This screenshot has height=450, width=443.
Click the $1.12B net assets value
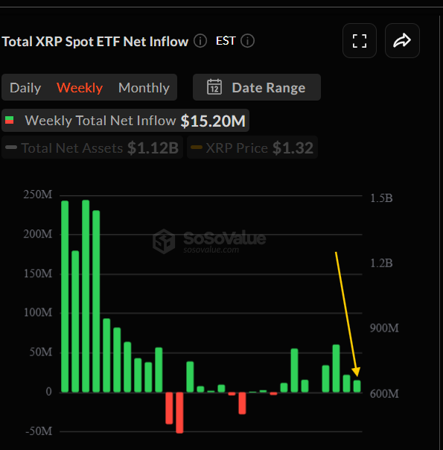(x=153, y=148)
